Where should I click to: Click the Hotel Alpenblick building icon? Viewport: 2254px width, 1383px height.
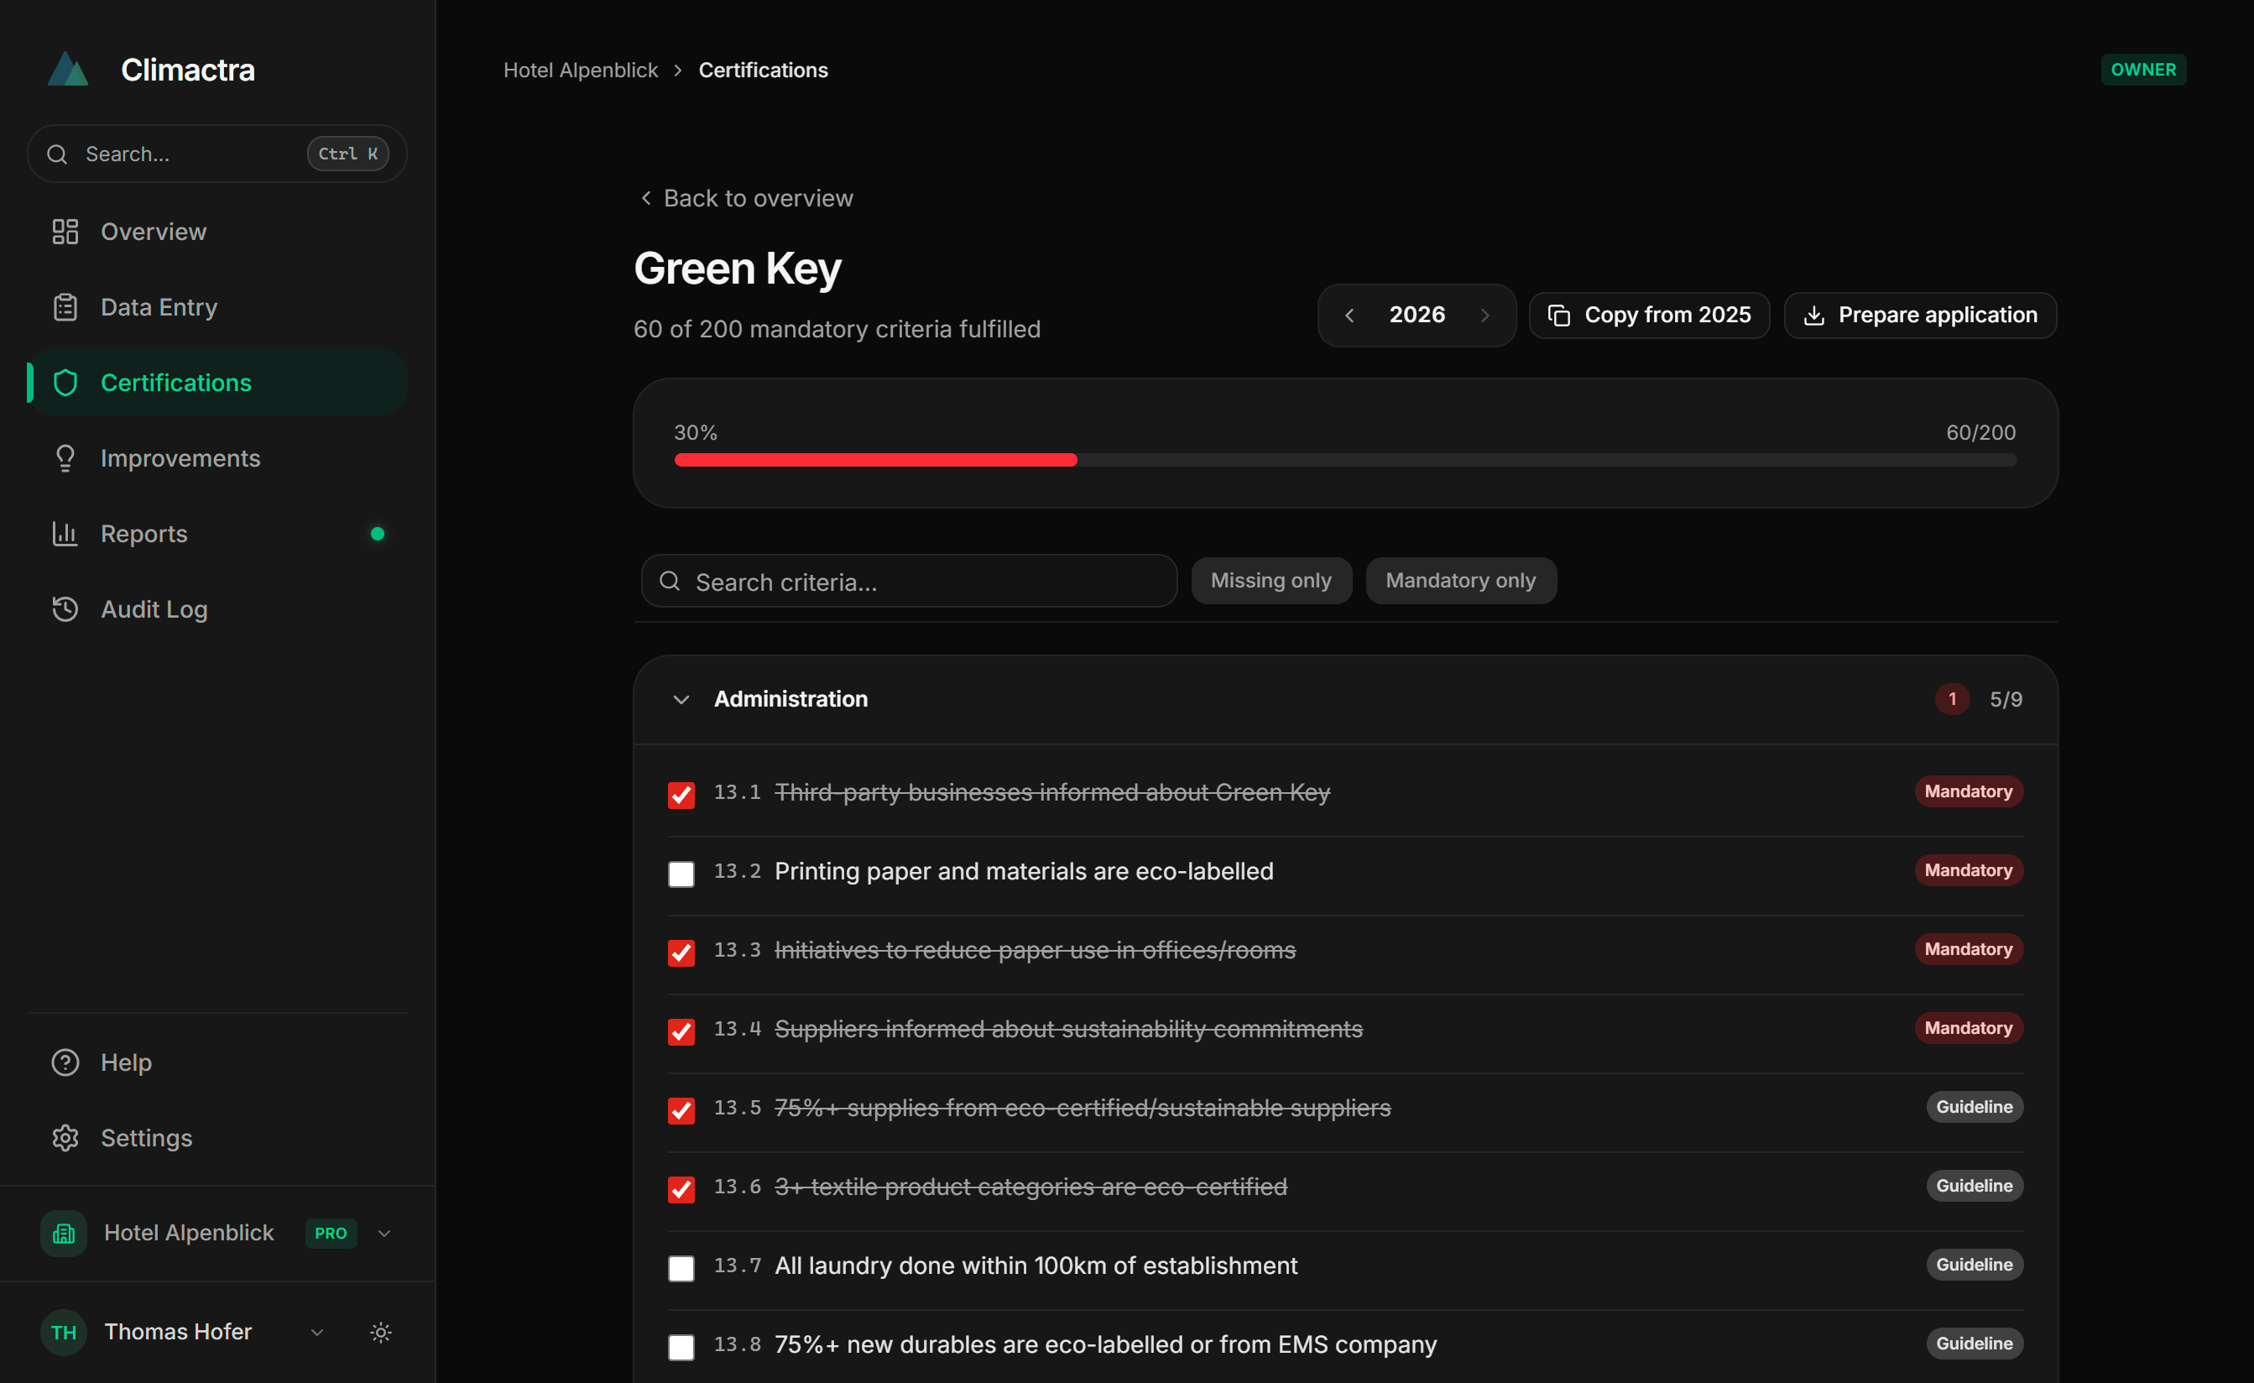(63, 1233)
